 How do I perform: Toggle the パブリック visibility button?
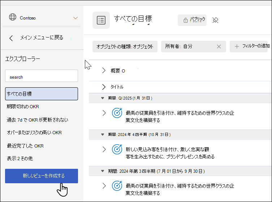click(192, 20)
